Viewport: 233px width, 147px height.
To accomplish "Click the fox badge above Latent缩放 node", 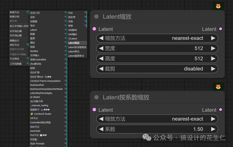I will click(218, 6).
